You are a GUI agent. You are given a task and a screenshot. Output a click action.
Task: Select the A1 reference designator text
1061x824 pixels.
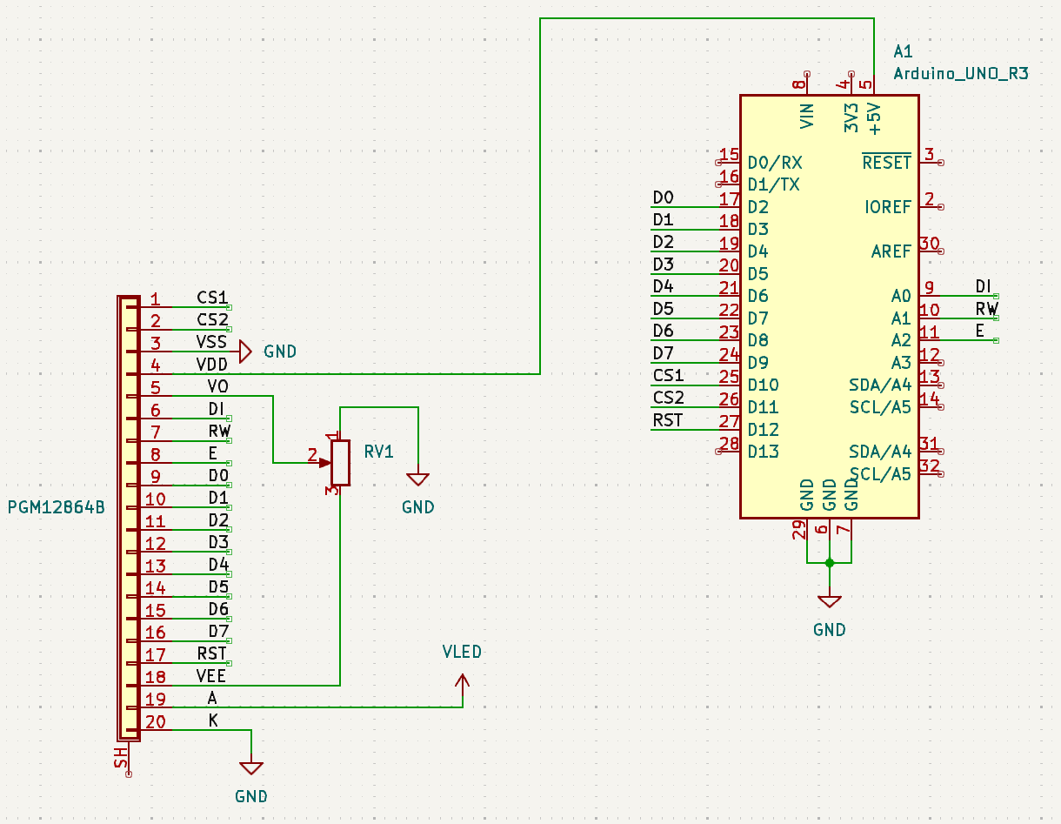click(x=903, y=52)
